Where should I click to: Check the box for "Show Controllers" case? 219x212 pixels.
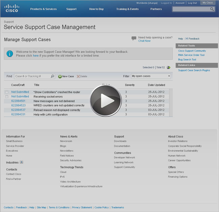pos(6,92)
